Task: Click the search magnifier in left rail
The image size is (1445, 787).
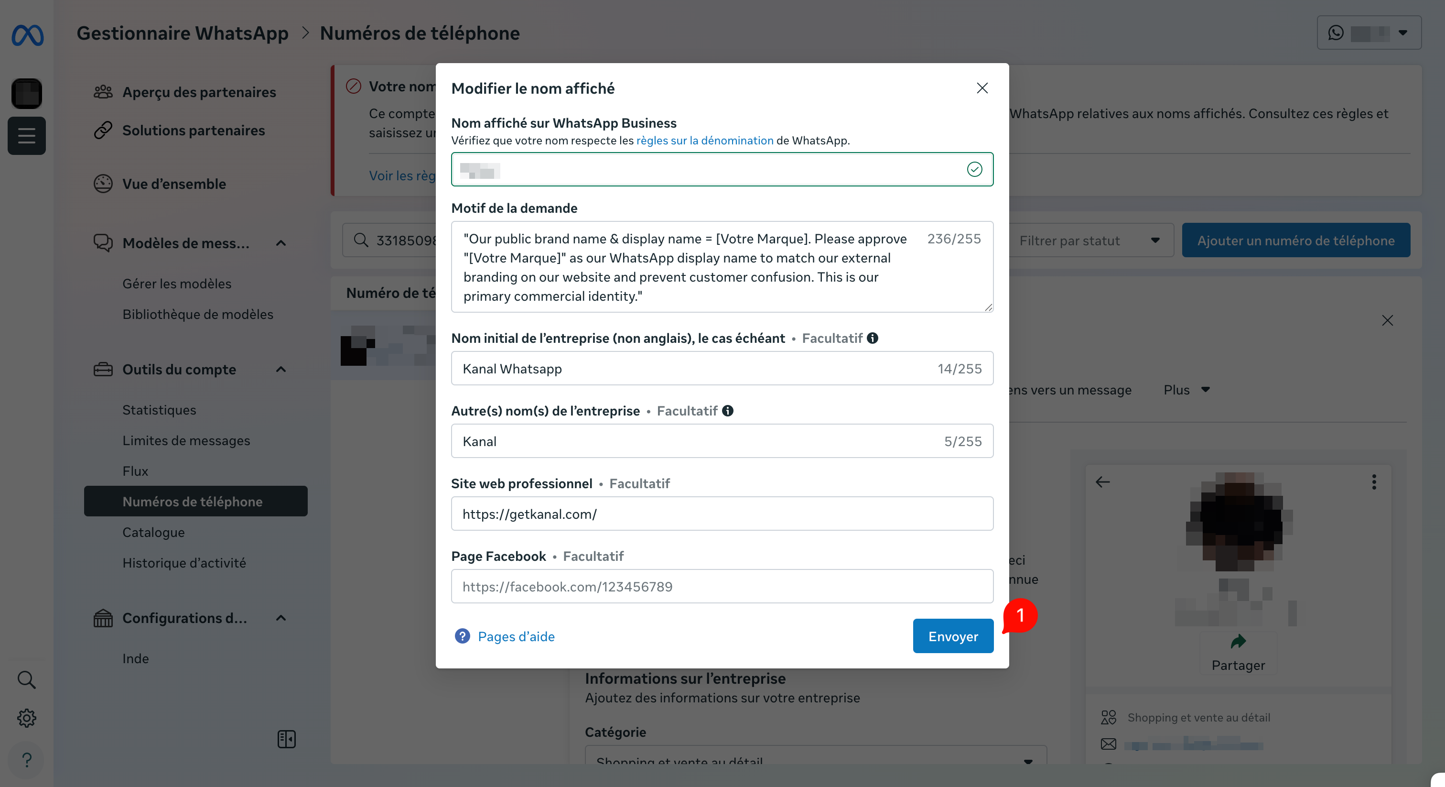Action: click(x=26, y=680)
